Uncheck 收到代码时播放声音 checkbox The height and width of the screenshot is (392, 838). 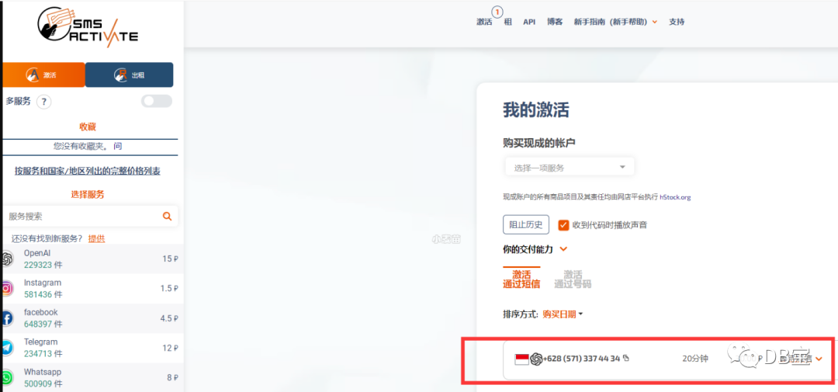(563, 225)
